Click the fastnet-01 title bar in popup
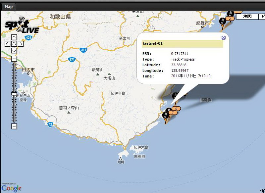265x193 pixels. point(182,44)
